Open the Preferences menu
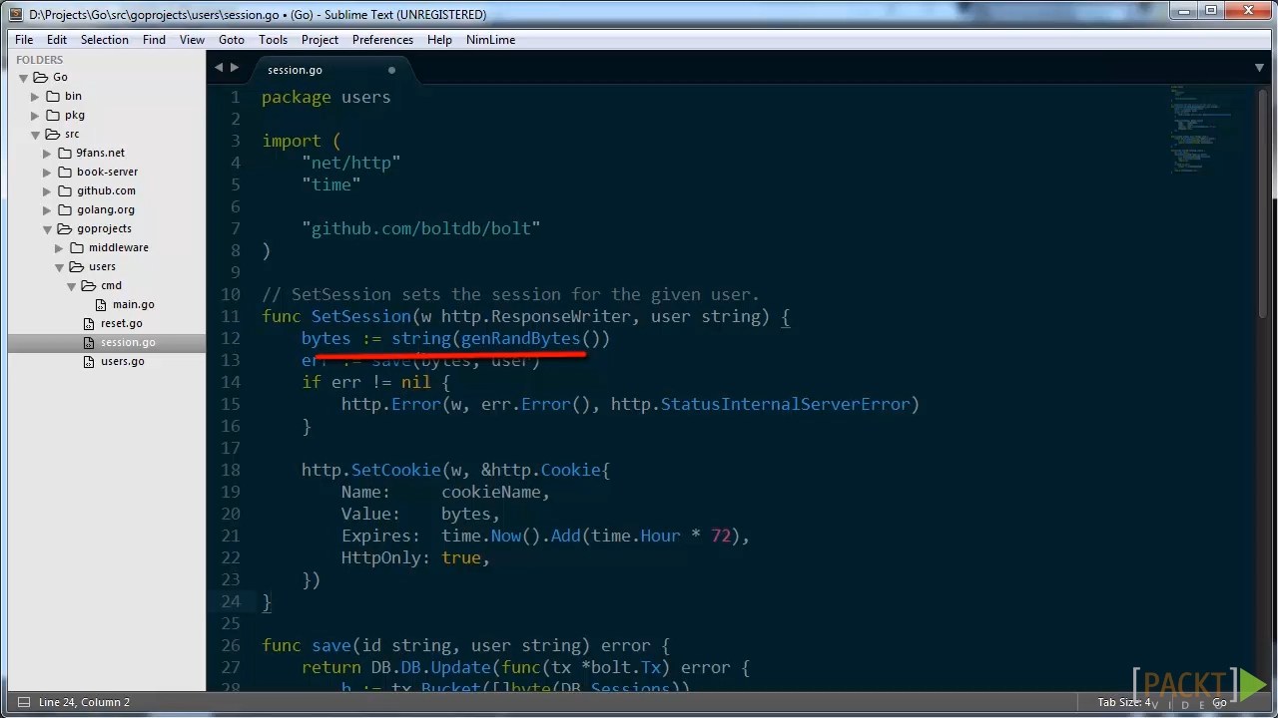The width and height of the screenshot is (1278, 718). 382,40
